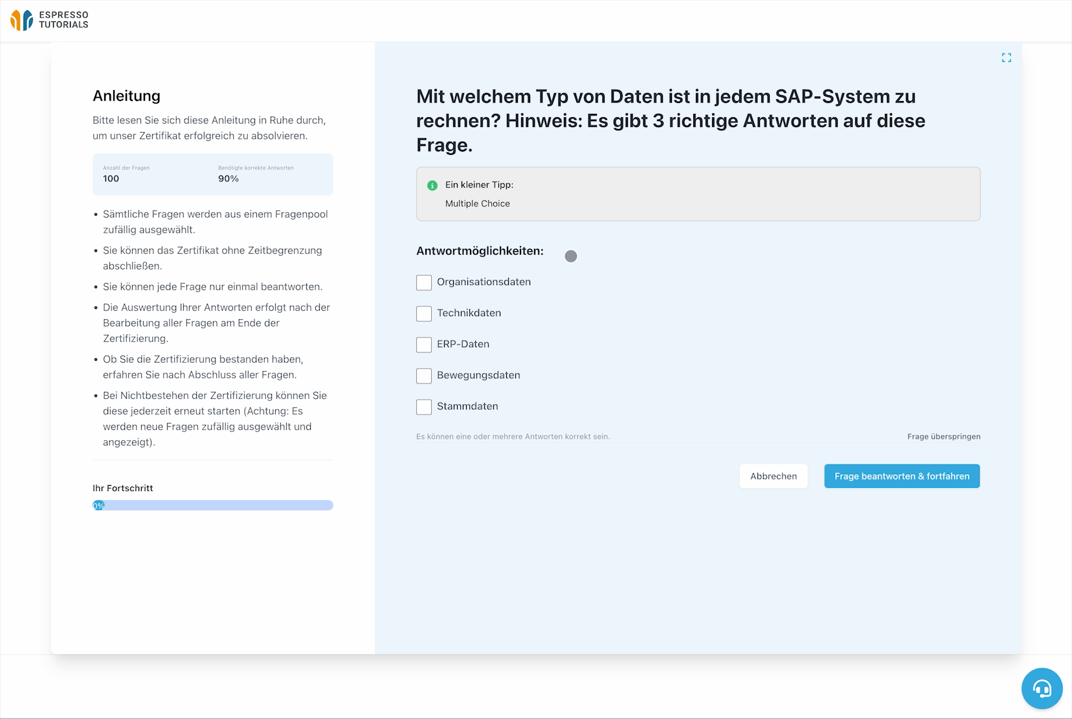Open fullscreen mode via the expand icon
Viewport: 1072px width, 719px height.
[1006, 57]
